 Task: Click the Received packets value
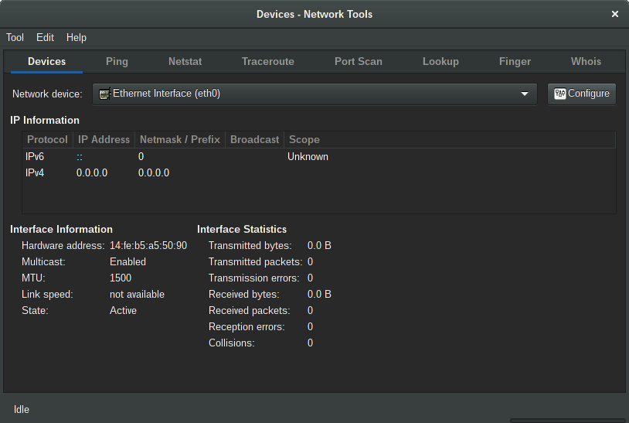coord(310,311)
